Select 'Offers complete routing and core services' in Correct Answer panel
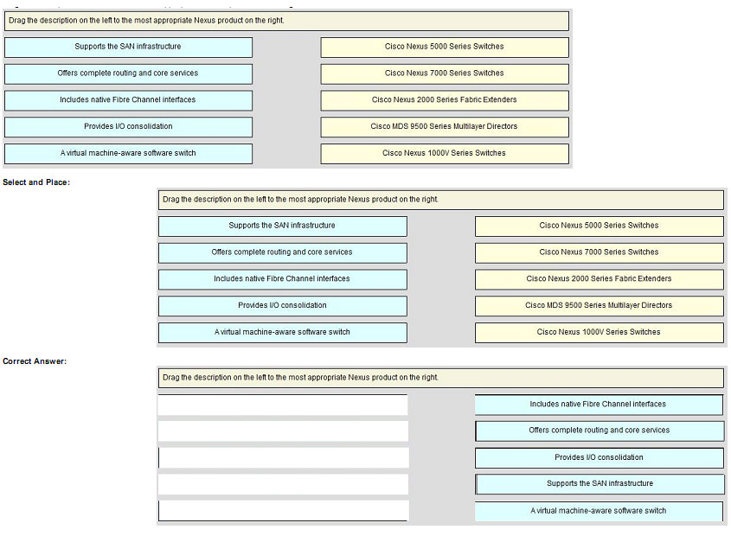Viewport: 731px width, 536px height. [x=599, y=431]
